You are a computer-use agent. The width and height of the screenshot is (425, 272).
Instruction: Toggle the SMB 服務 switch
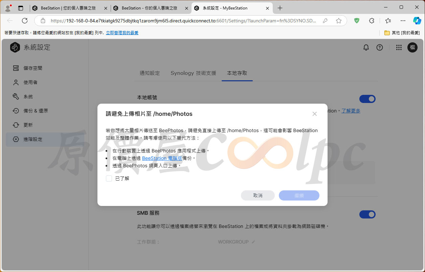[367, 214]
